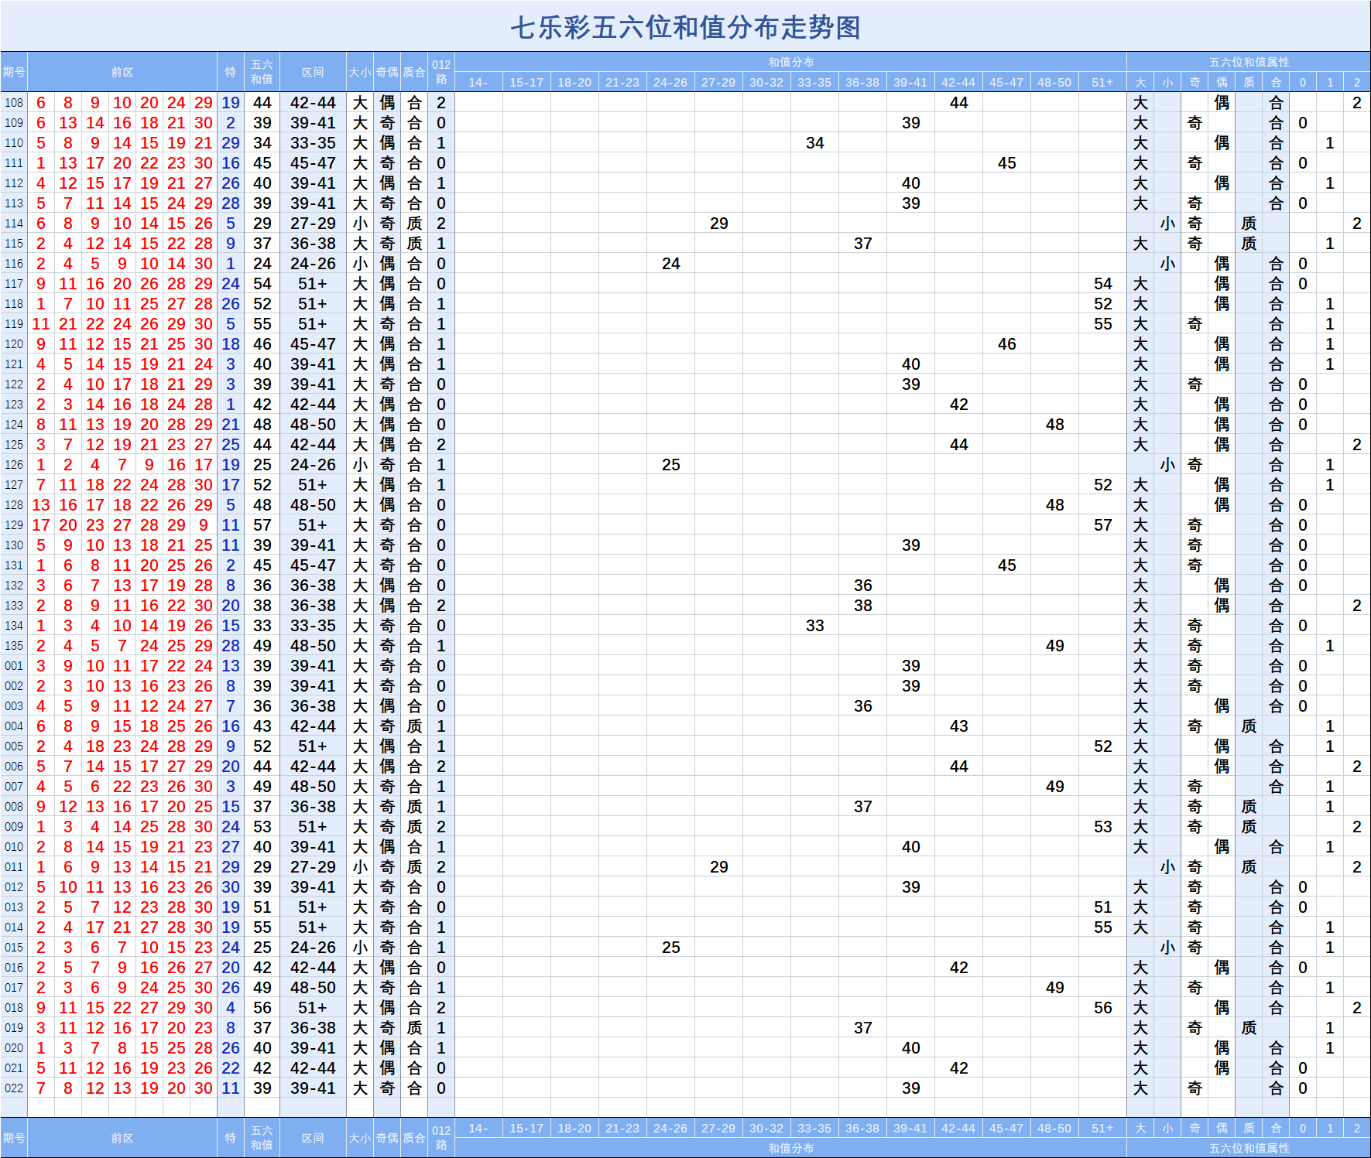Click the 012路 header in the top header

[441, 72]
